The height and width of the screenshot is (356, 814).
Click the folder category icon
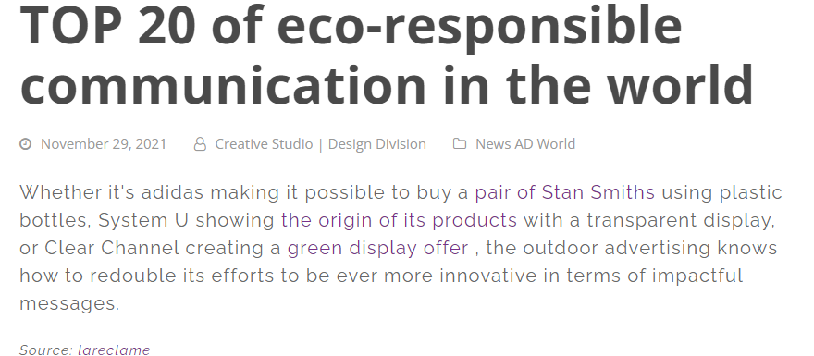coord(460,143)
